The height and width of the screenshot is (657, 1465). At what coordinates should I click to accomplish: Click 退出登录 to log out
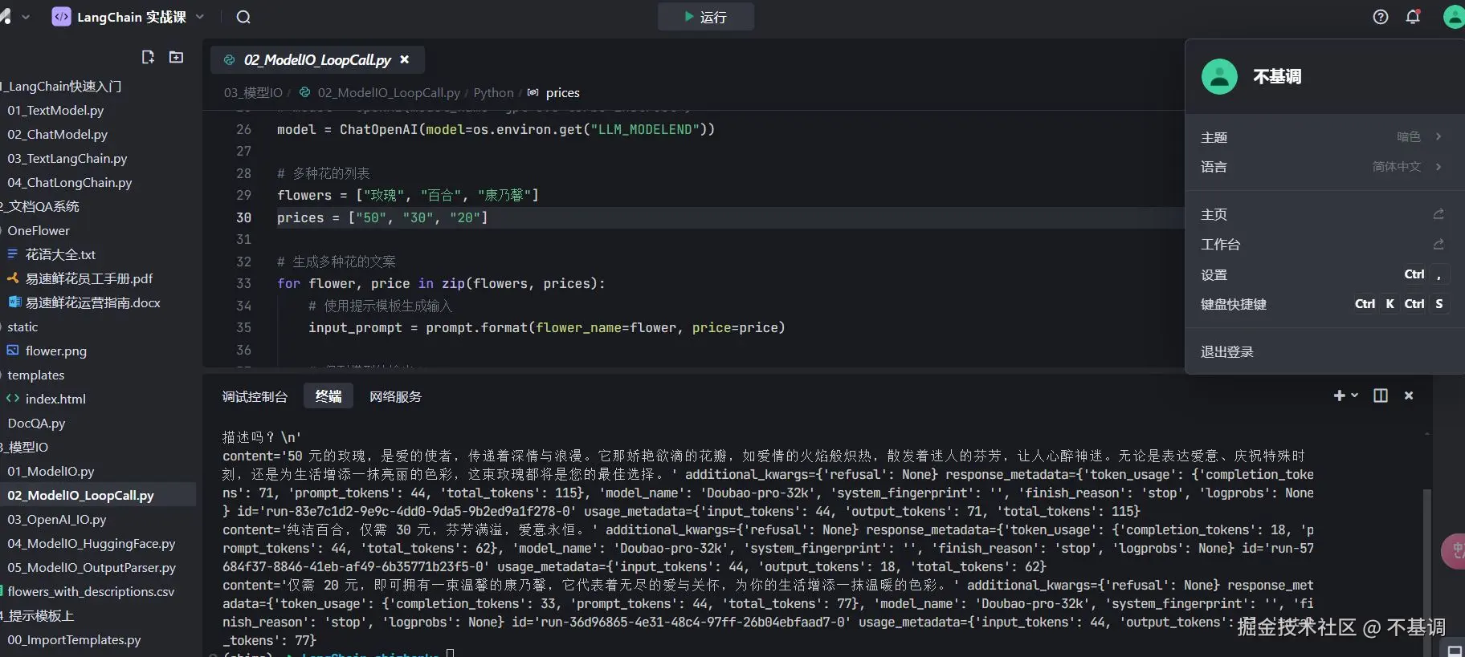click(x=1226, y=351)
